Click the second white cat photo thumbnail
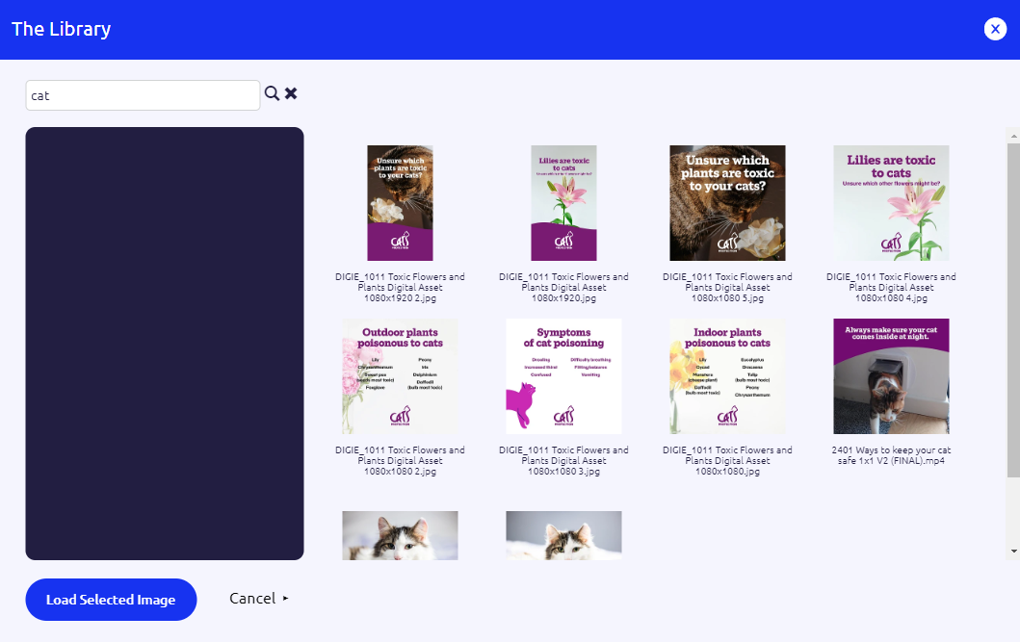The width and height of the screenshot is (1020, 642). [563, 535]
